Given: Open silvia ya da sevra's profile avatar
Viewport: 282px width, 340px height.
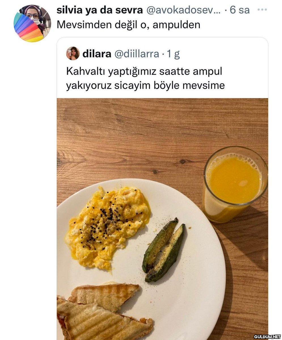Looking at the screenshot, I should coord(32,24).
